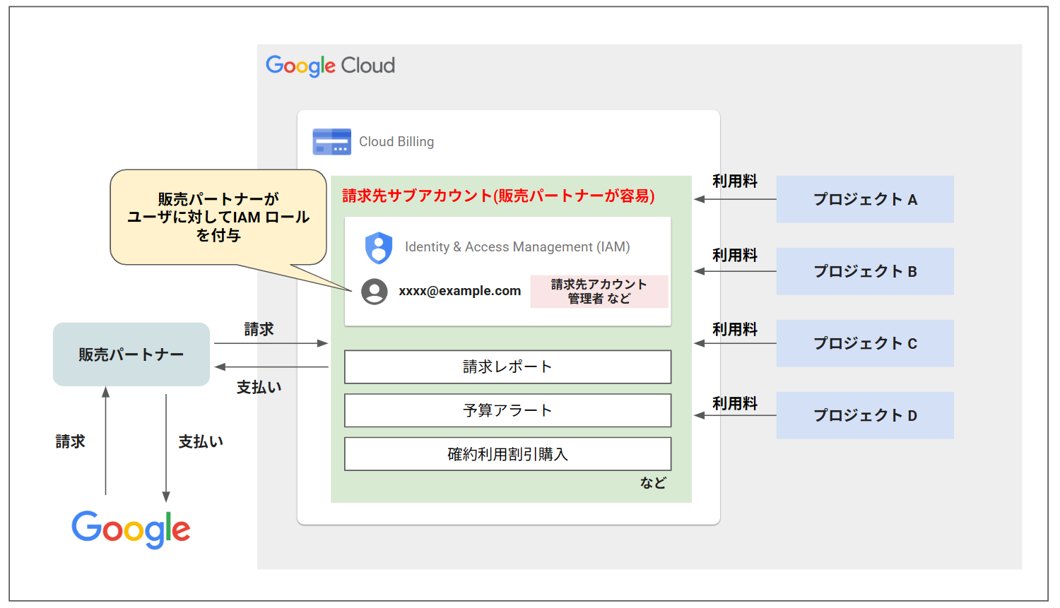The width and height of the screenshot is (1060, 608).
Task: Click the 請求 label beside the upward arrow
Action: coord(70,441)
